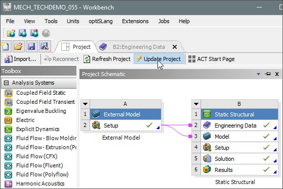
Task: Select Explicit Dynamics system
Action: click(37, 129)
